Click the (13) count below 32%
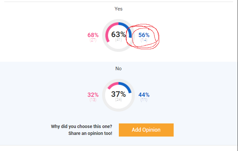Viewport: 238px width, 151px height. click(x=93, y=100)
